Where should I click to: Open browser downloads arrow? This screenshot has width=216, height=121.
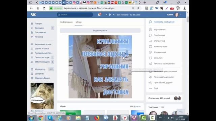(x=185, y=8)
